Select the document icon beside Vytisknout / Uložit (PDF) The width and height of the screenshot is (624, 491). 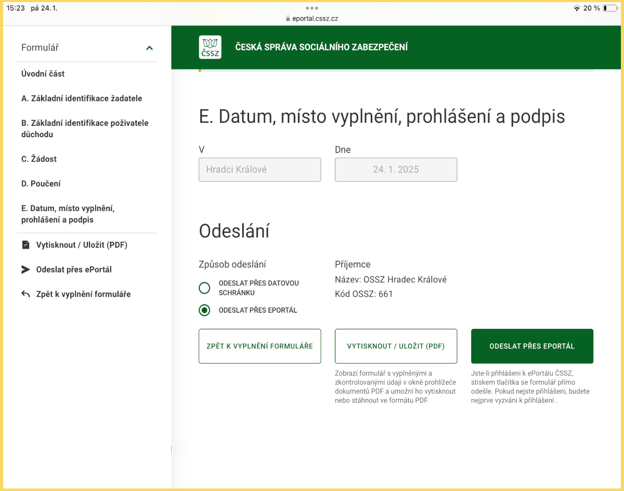click(x=25, y=244)
